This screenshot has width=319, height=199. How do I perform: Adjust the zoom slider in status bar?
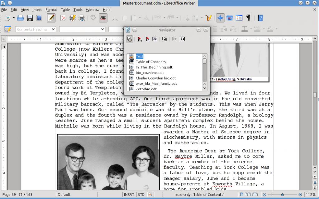[282, 195]
